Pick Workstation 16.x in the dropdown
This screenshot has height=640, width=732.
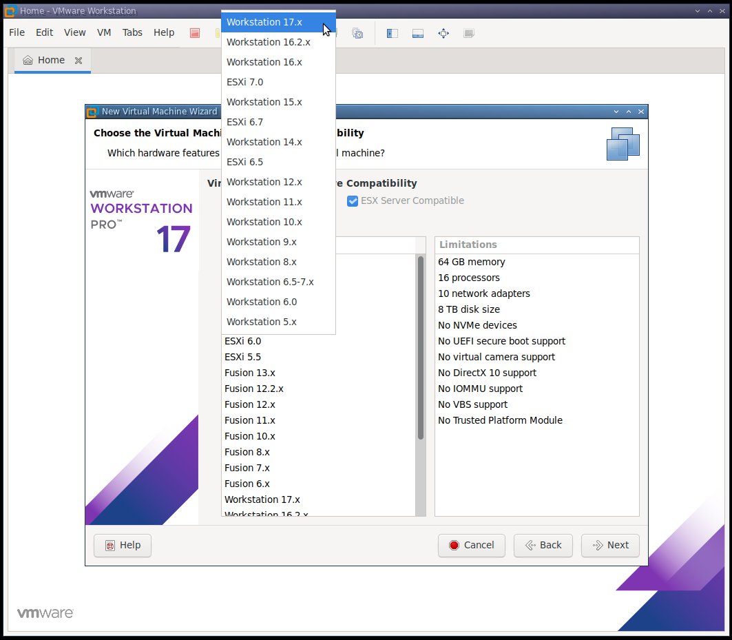point(278,62)
